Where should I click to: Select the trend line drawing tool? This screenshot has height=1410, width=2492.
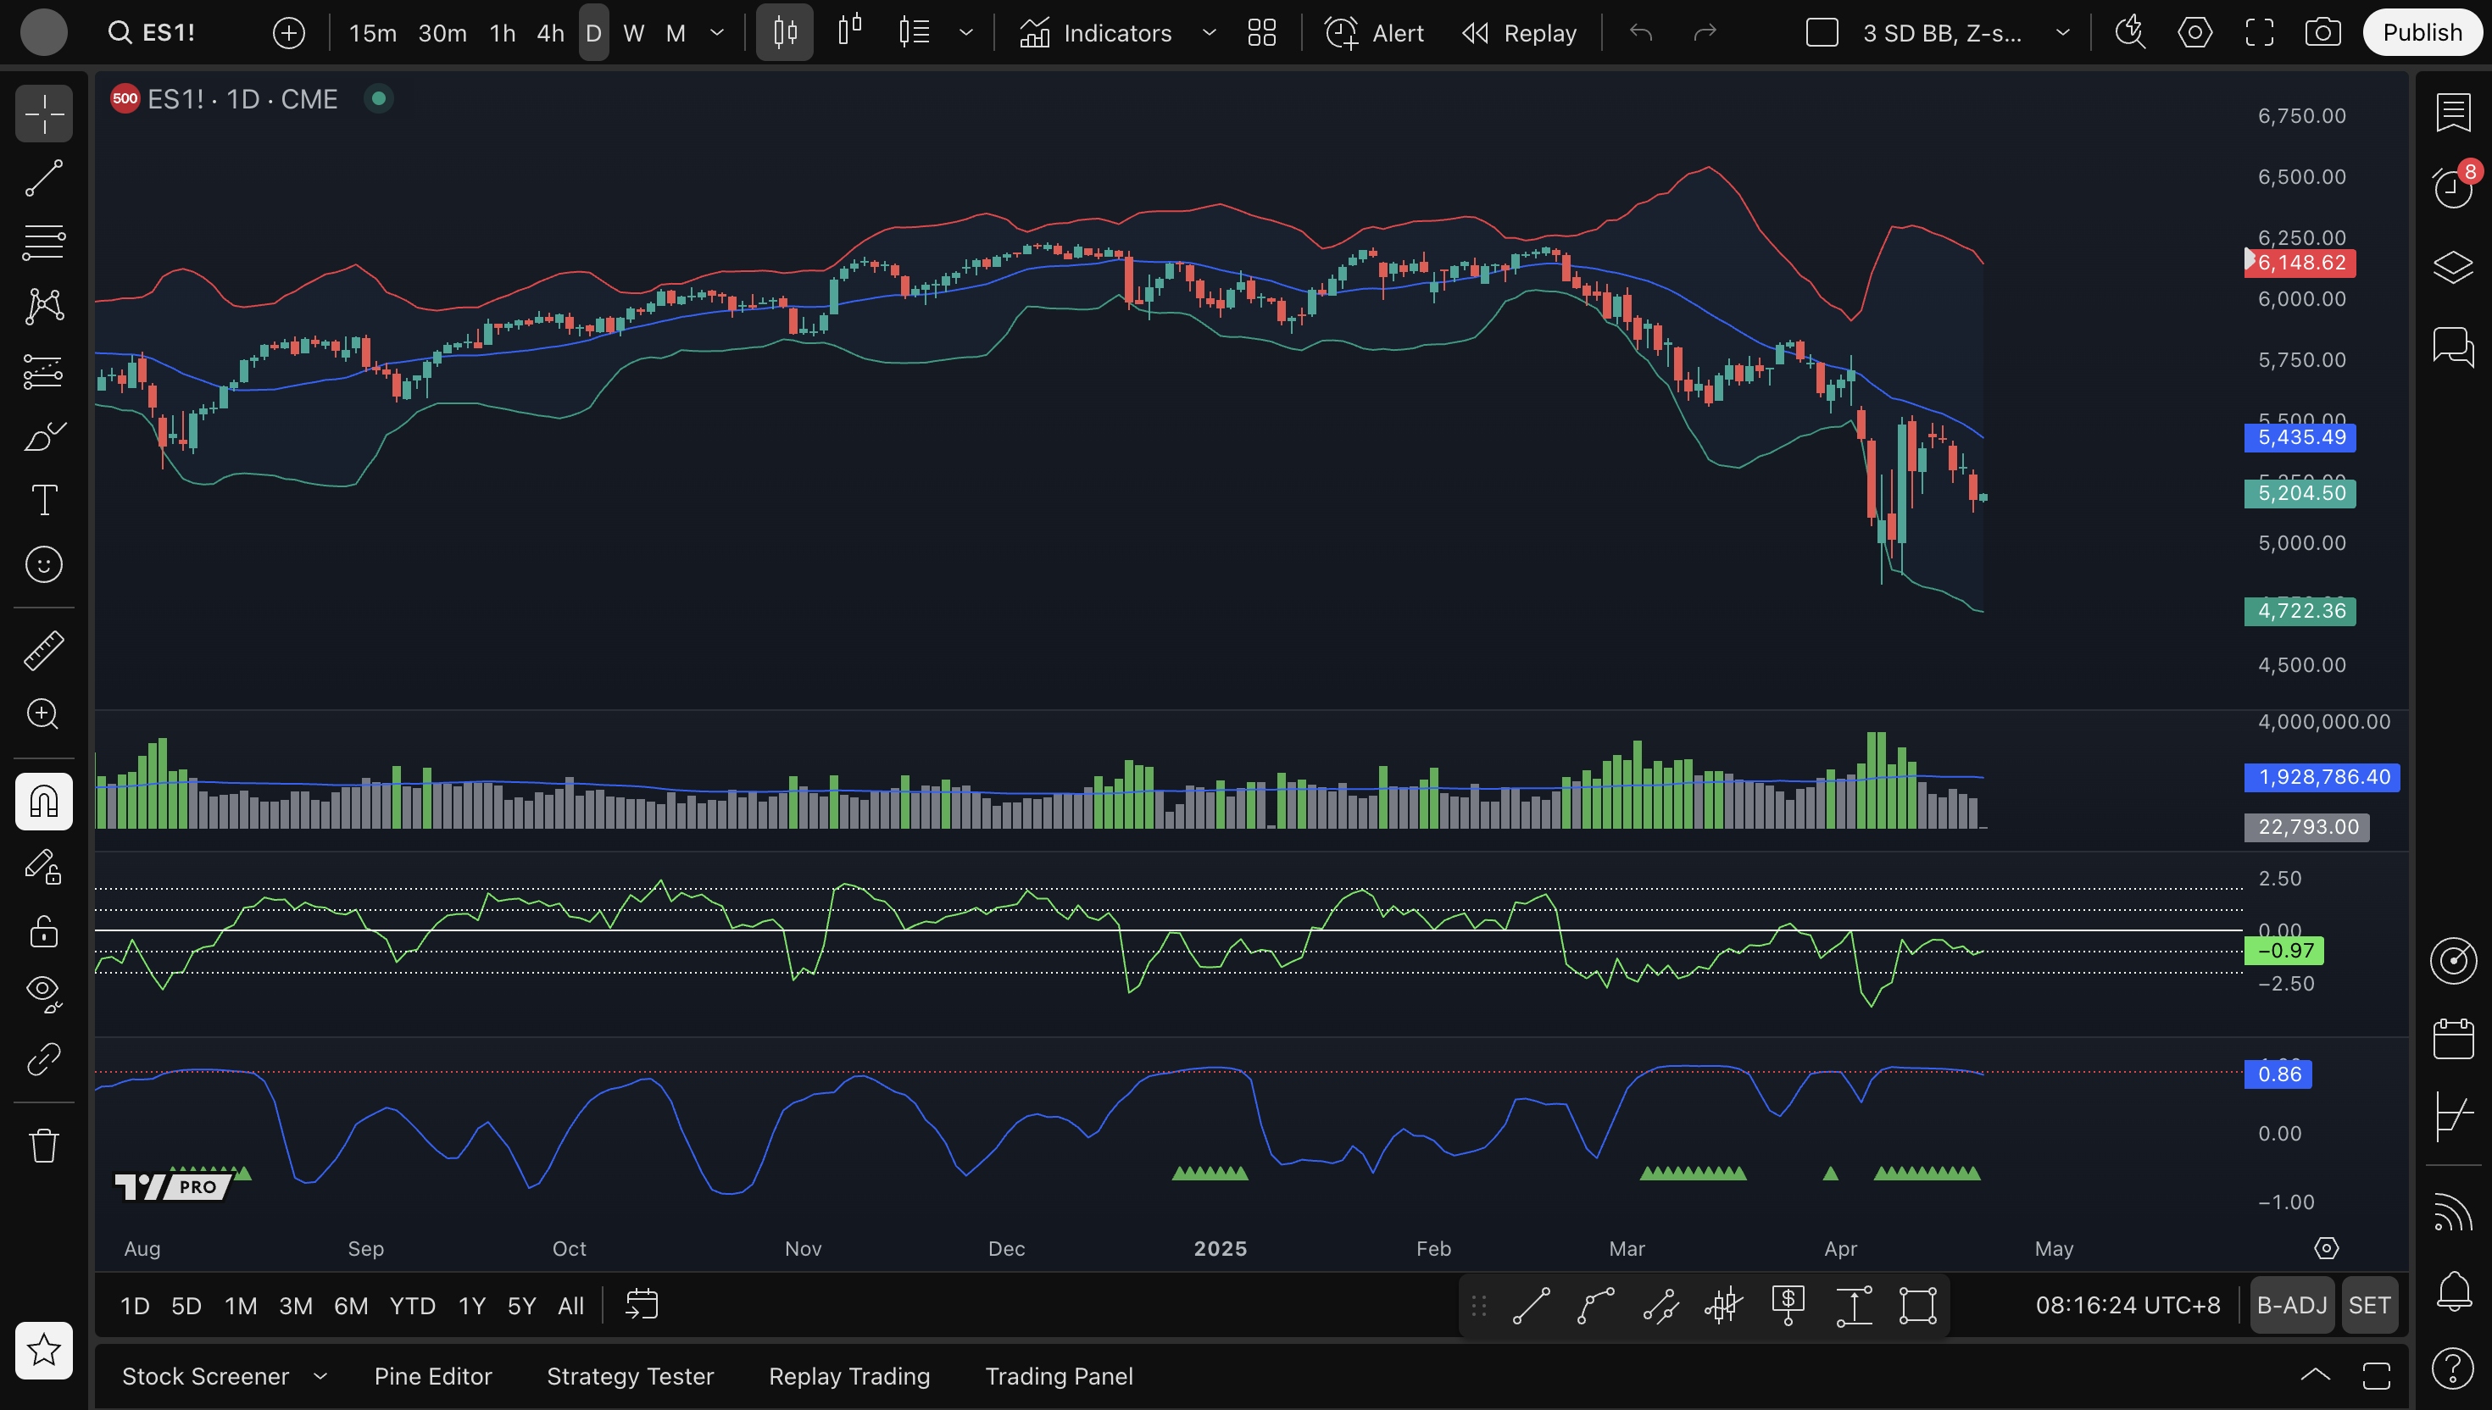pyautogui.click(x=43, y=178)
